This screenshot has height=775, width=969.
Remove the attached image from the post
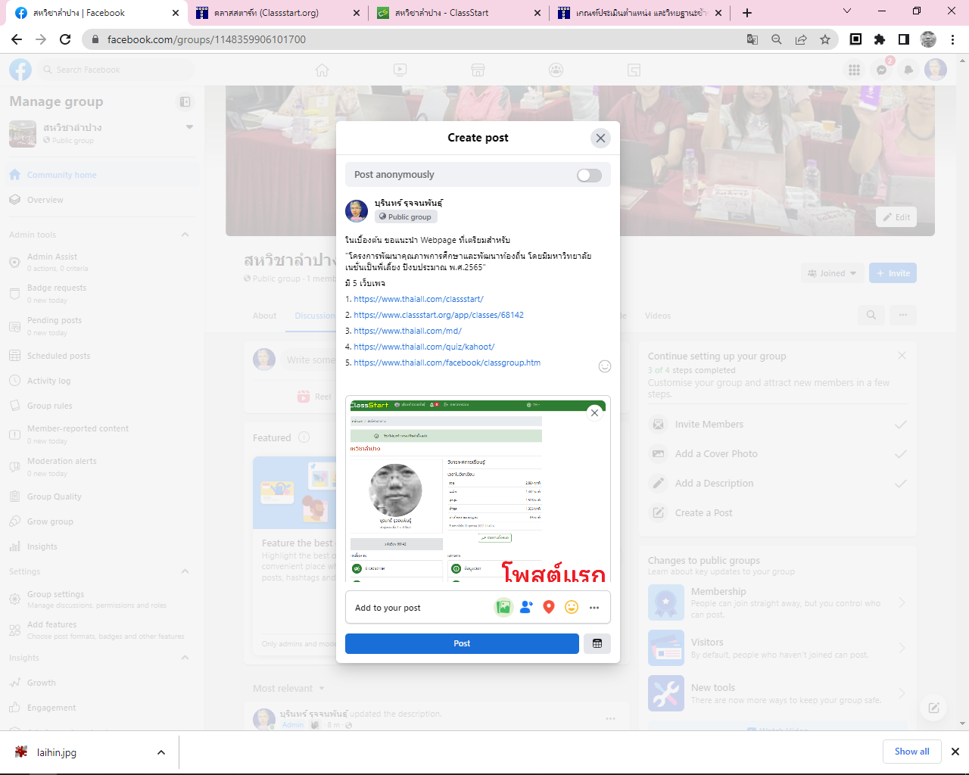tap(594, 412)
